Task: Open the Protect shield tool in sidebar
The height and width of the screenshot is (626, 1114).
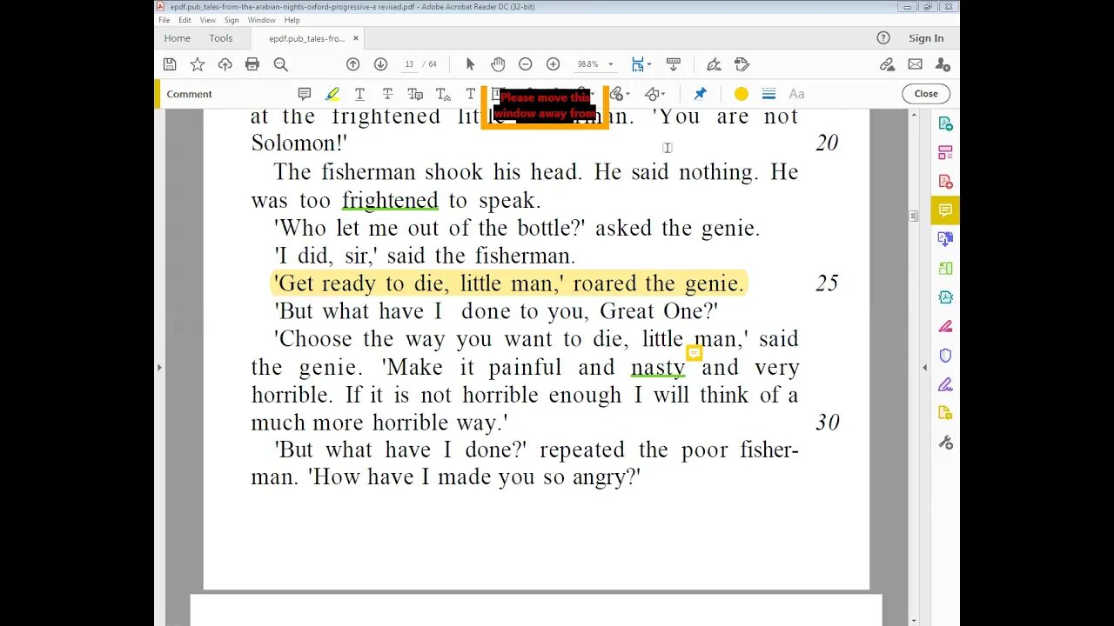Action: pyautogui.click(x=945, y=355)
